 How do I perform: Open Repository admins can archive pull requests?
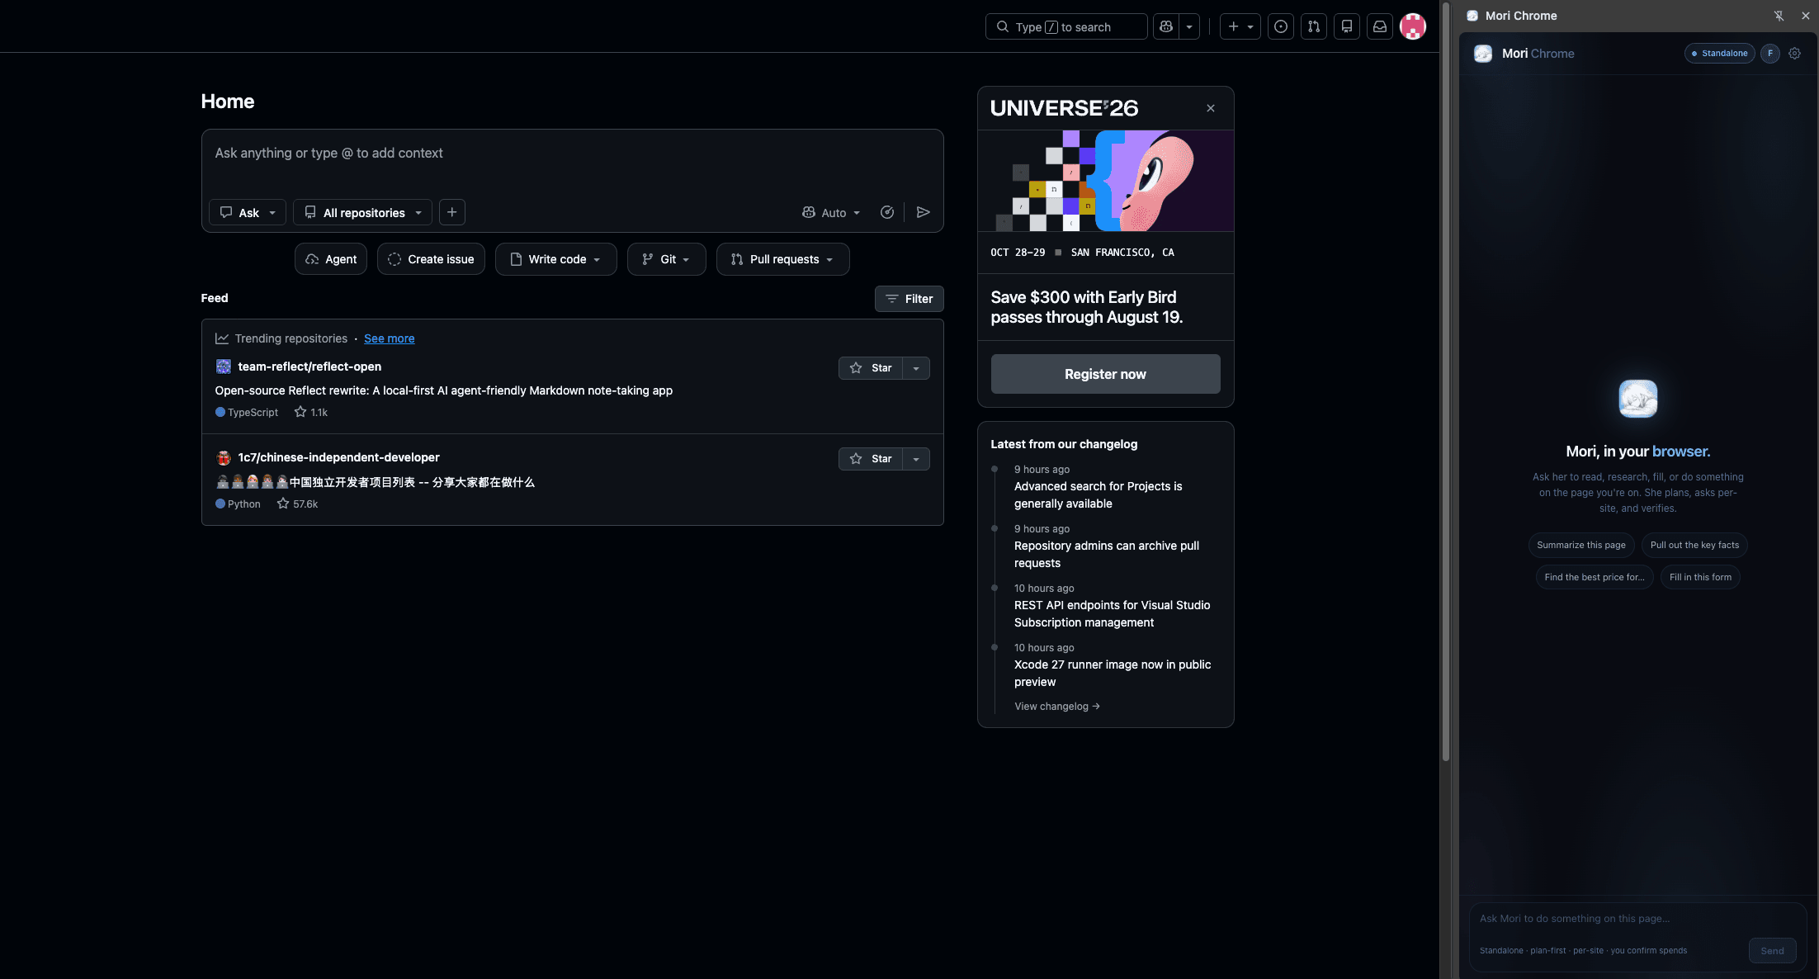1107,555
